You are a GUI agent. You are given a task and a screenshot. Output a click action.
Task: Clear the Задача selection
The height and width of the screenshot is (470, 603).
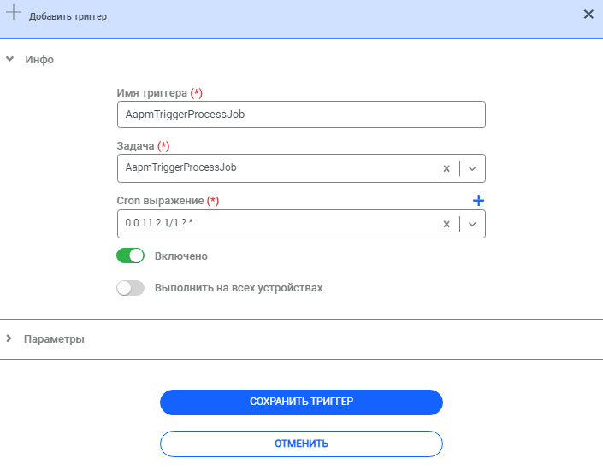click(446, 168)
